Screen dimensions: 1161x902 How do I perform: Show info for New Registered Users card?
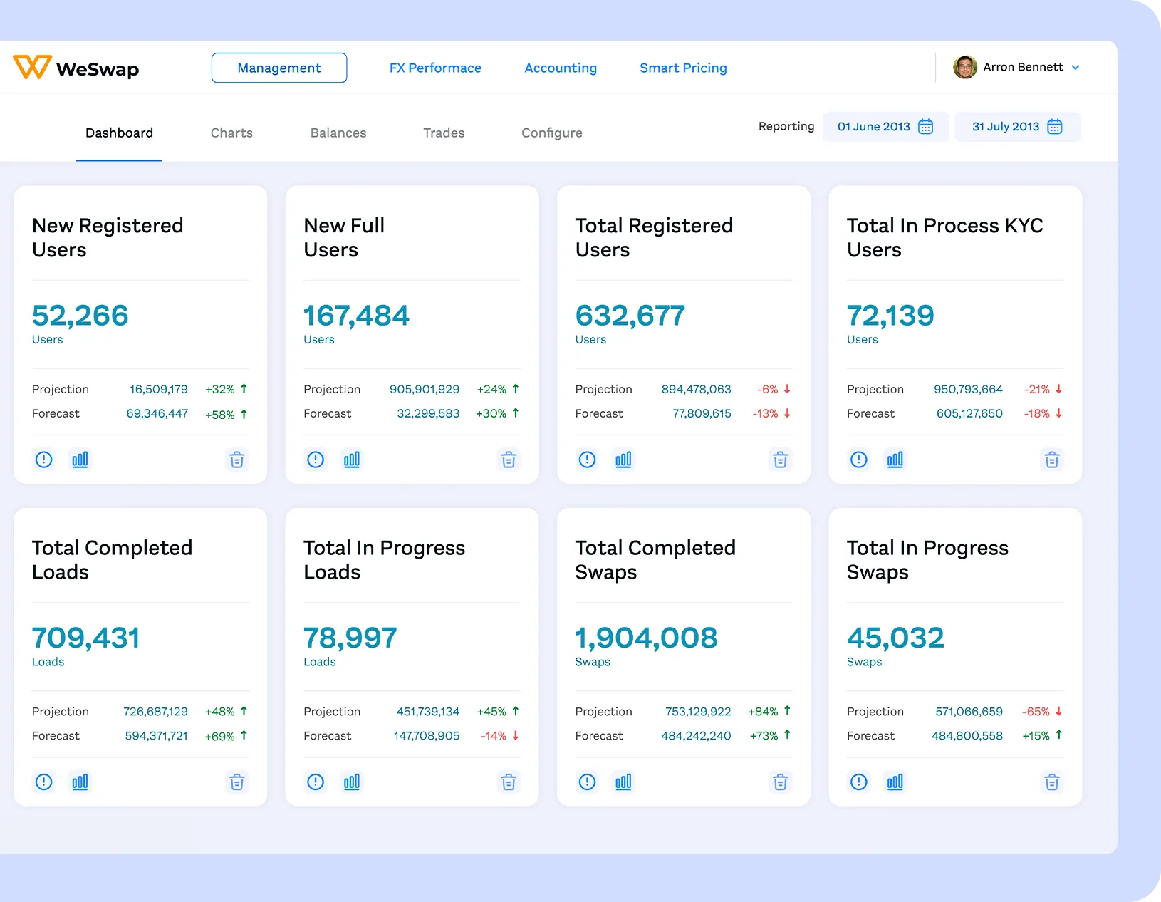(44, 460)
